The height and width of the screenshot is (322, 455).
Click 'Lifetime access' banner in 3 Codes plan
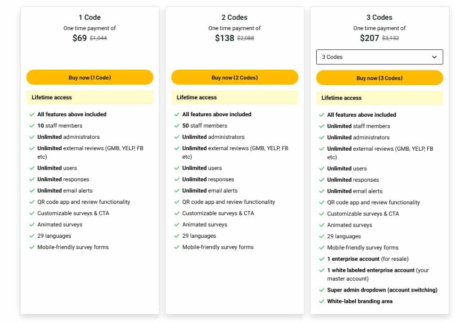click(380, 98)
